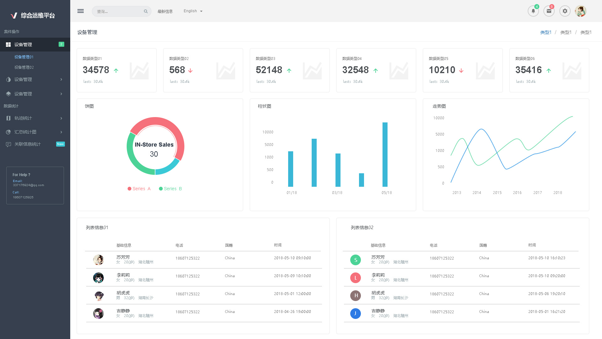Click the hamburger menu icon
This screenshot has width=602, height=339.
[x=81, y=11]
